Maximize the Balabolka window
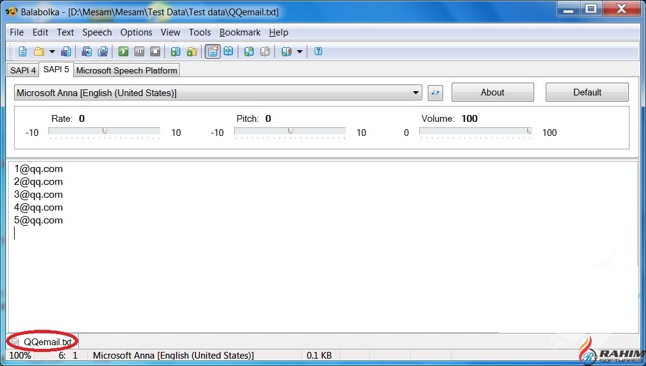The image size is (646, 366). click(x=591, y=8)
